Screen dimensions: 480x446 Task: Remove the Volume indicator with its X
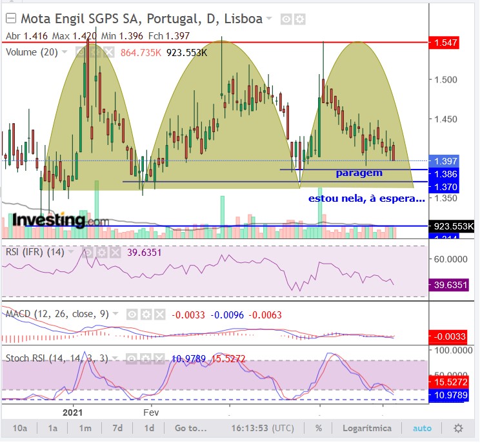click(x=109, y=52)
